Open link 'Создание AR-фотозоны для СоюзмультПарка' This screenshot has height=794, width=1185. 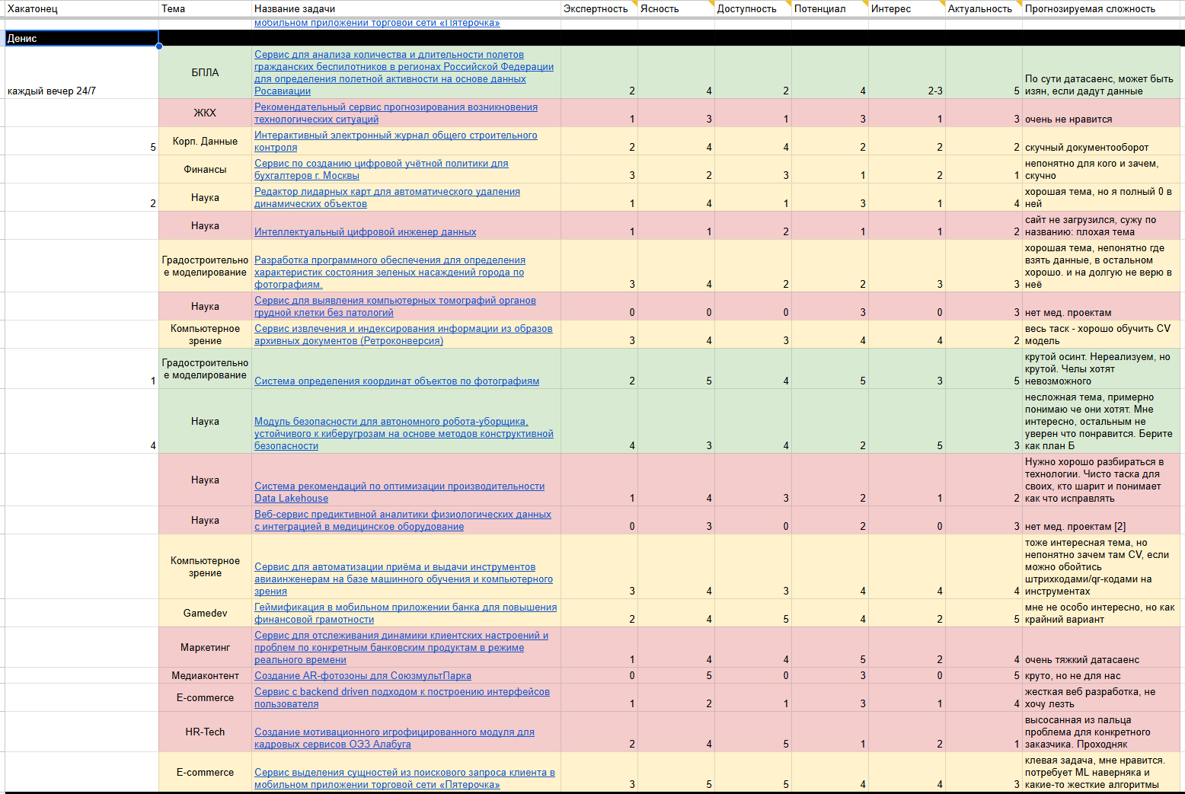(x=363, y=675)
